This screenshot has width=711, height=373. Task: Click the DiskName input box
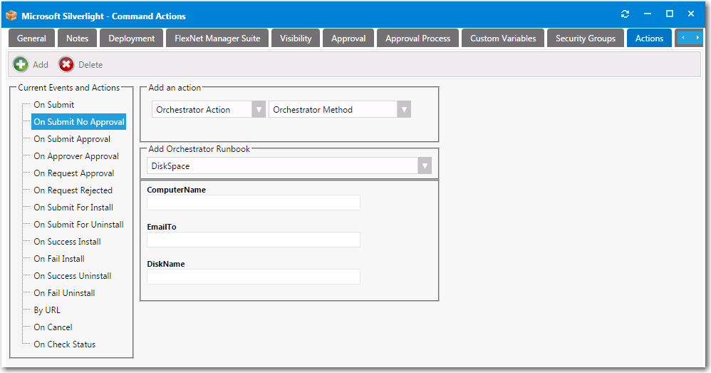click(x=253, y=277)
